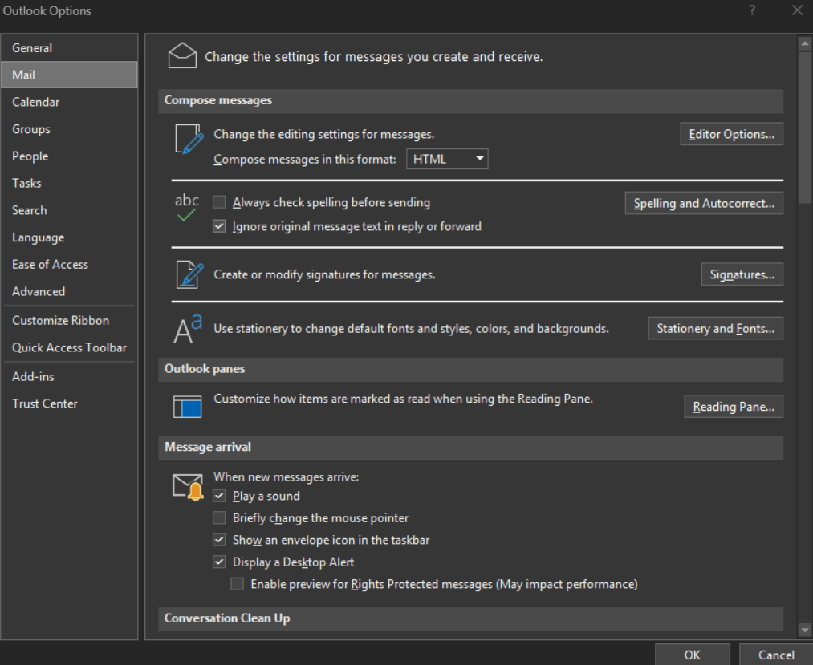Open Reading Pane settings
The height and width of the screenshot is (665, 813).
click(x=734, y=407)
